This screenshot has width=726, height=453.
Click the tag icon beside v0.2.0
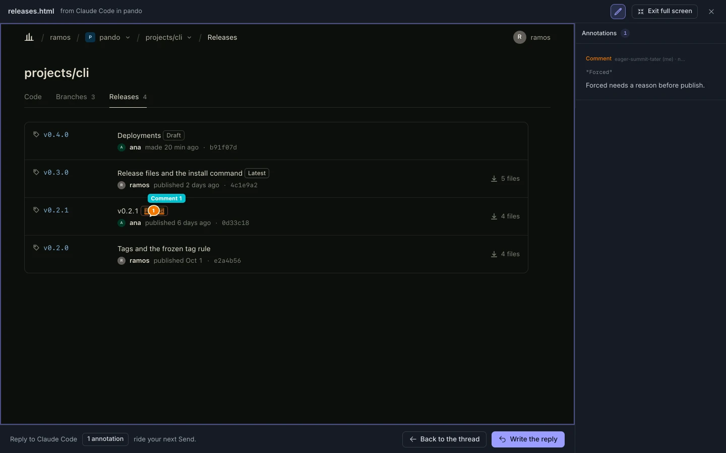pos(36,248)
